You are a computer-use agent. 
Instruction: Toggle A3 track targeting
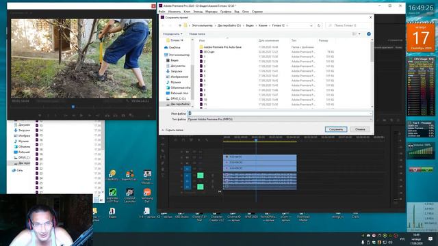tap(187, 187)
